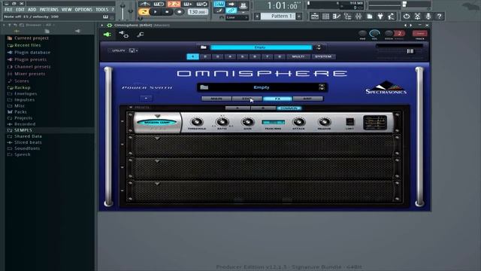Switch to the ARP tab in Omnisphere
The width and height of the screenshot is (481, 271).
pos(307,99)
